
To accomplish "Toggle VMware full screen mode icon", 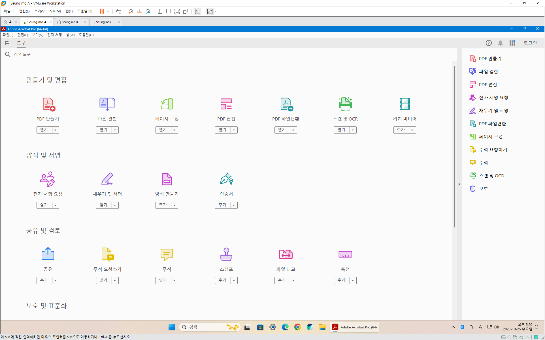I will [x=177, y=11].
